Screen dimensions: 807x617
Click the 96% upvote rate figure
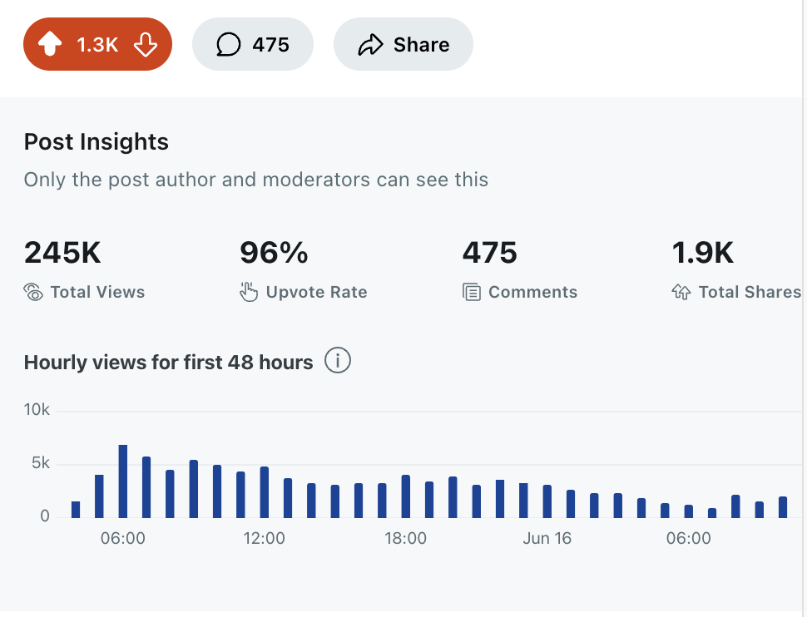[274, 253]
